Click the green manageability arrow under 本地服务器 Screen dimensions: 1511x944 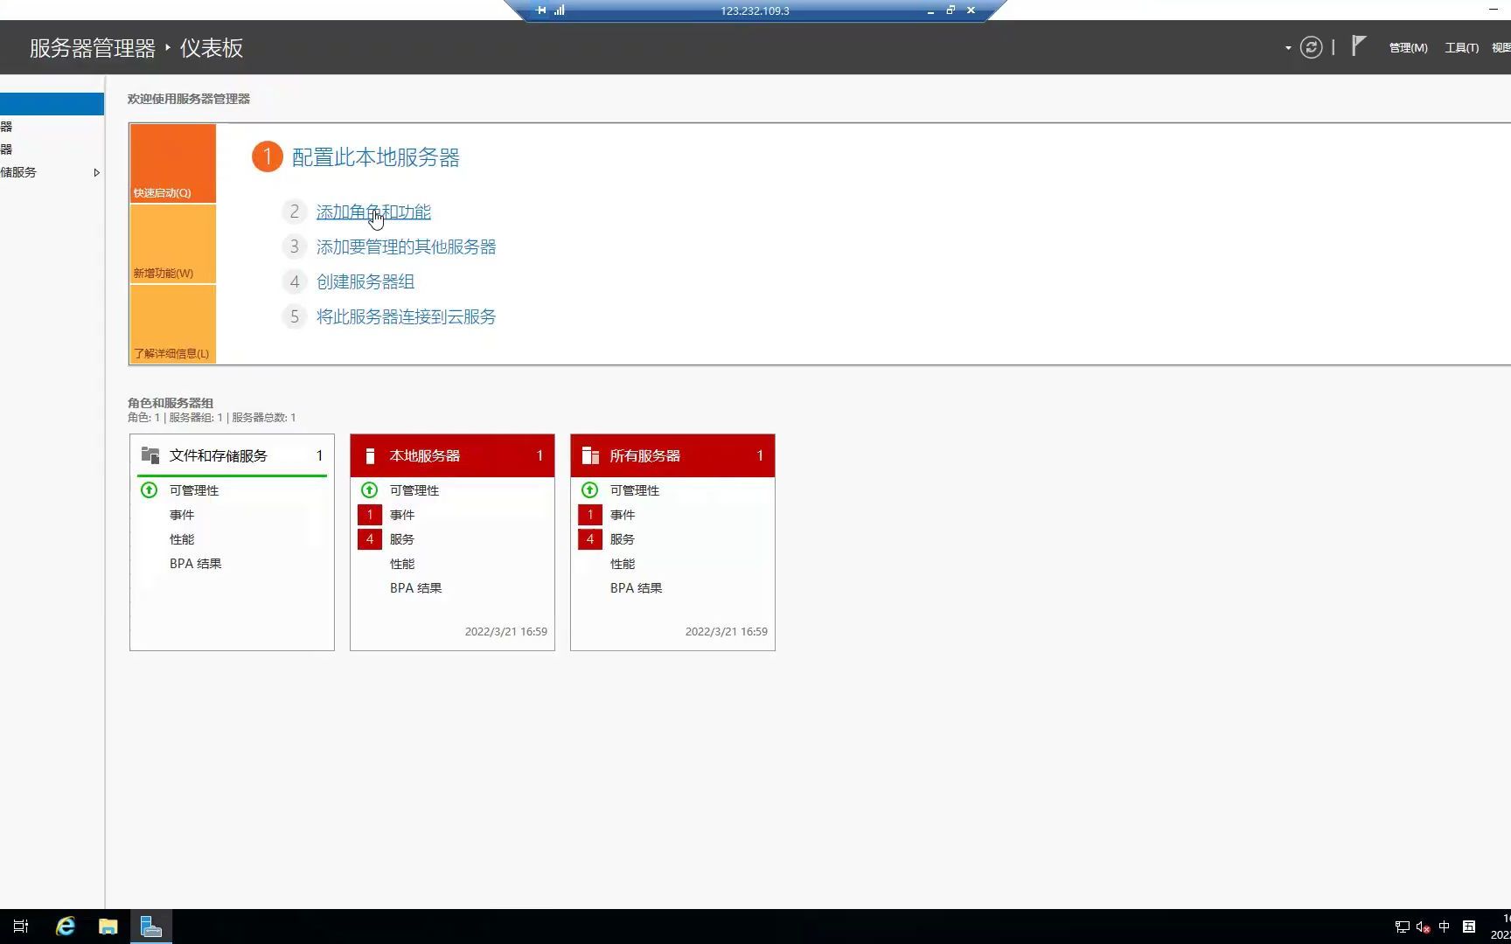[x=369, y=490]
